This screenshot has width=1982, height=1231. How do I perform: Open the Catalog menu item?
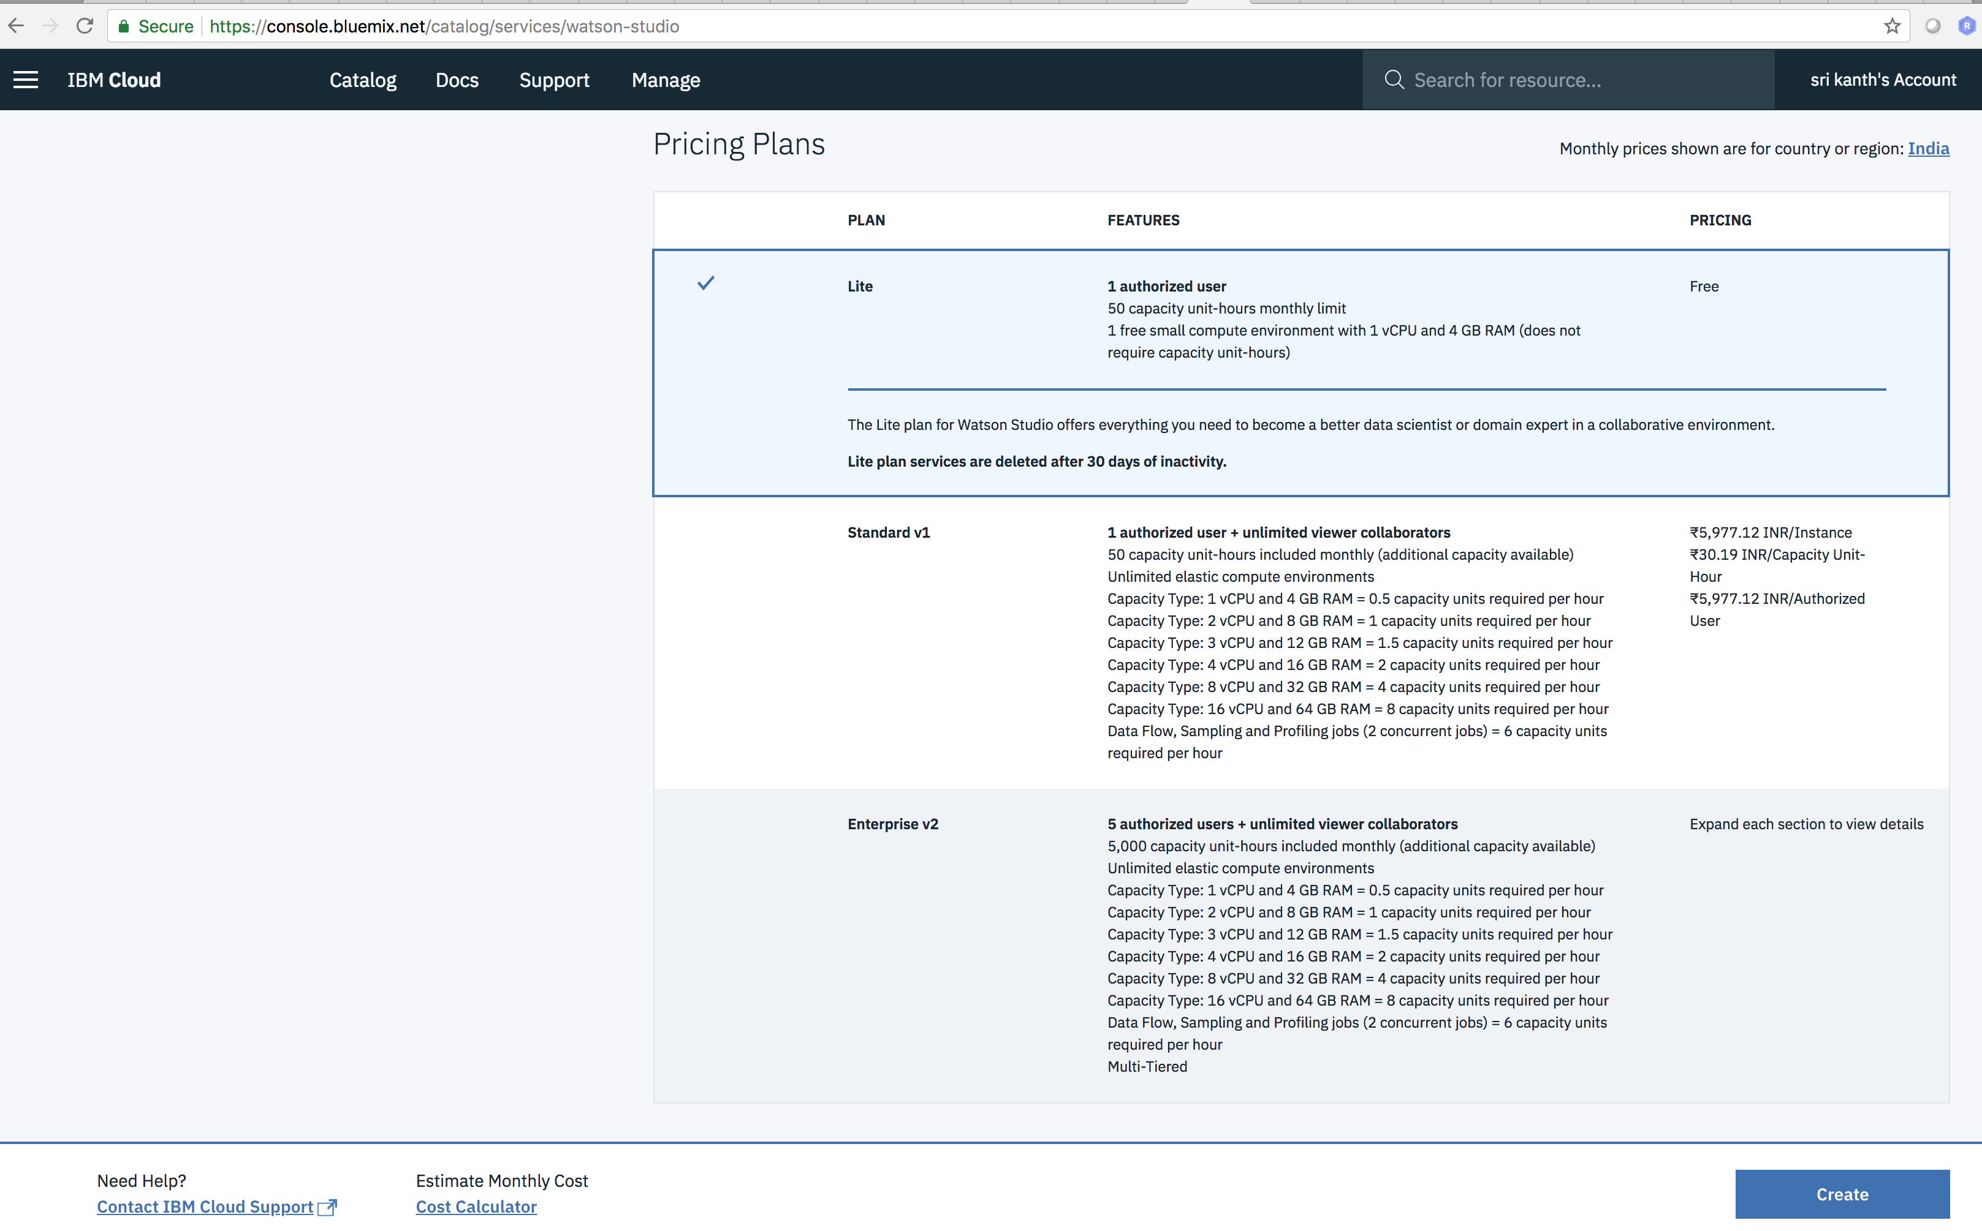pos(363,80)
